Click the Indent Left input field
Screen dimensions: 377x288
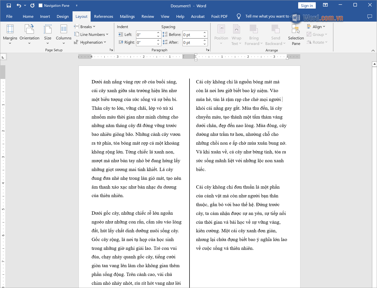coord(146,35)
